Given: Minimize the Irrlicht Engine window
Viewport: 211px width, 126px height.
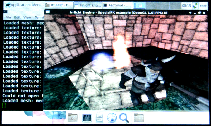Looking at the screenshot, I should [x=195, y=13].
